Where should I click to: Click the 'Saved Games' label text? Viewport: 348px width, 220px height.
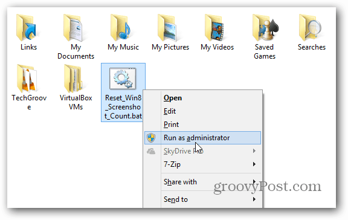click(x=265, y=51)
